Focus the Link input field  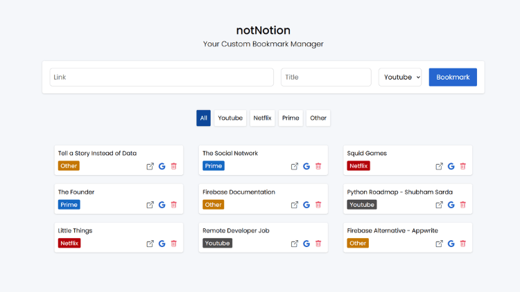coord(162,77)
